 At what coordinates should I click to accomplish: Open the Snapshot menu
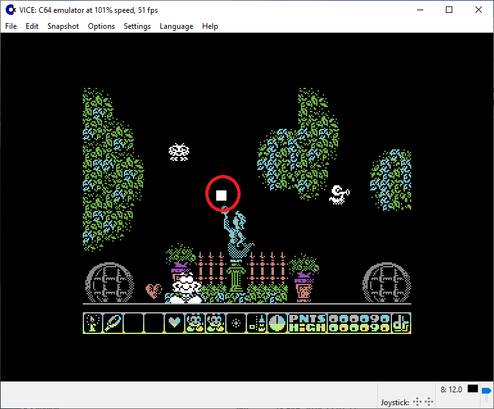coord(63,26)
